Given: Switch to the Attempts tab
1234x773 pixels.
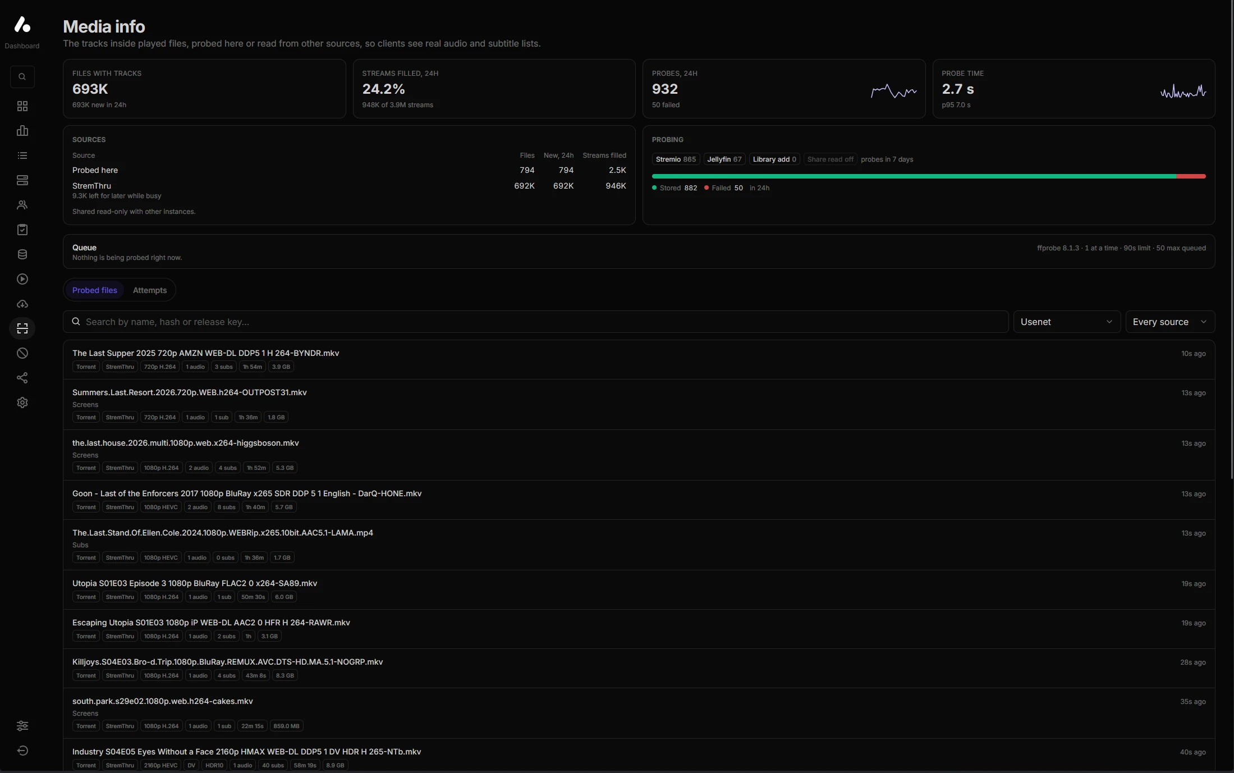Looking at the screenshot, I should (150, 290).
